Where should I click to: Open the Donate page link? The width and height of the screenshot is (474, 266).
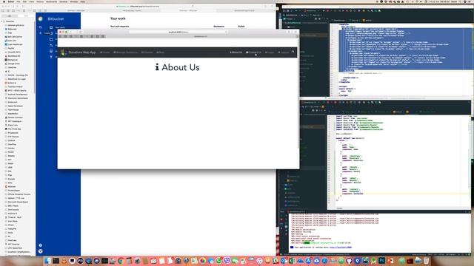point(147,52)
